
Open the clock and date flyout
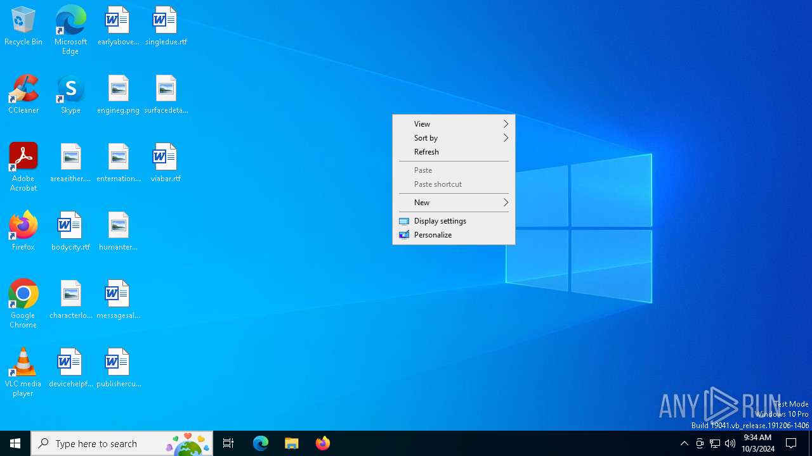point(757,443)
